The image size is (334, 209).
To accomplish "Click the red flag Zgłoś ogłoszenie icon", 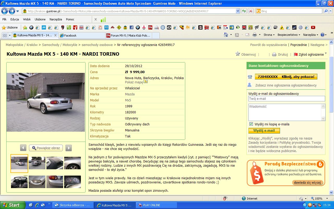I will pos(296,55).
